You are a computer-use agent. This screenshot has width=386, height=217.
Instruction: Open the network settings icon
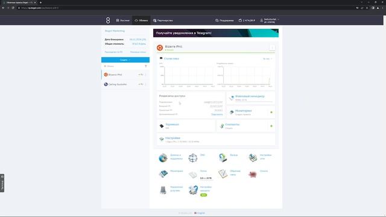tap(253, 158)
